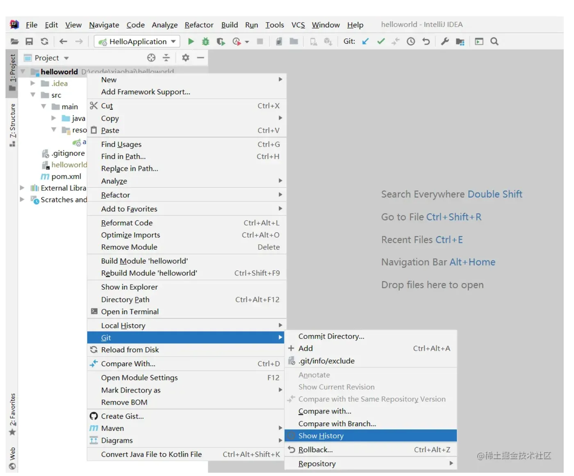This screenshot has height=476, width=574.
Task: Click Find Usages in context menu
Action: point(187,144)
